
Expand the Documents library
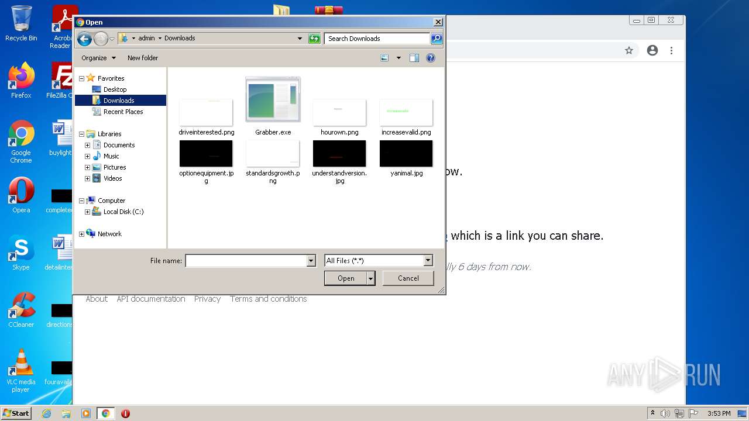tap(87, 145)
